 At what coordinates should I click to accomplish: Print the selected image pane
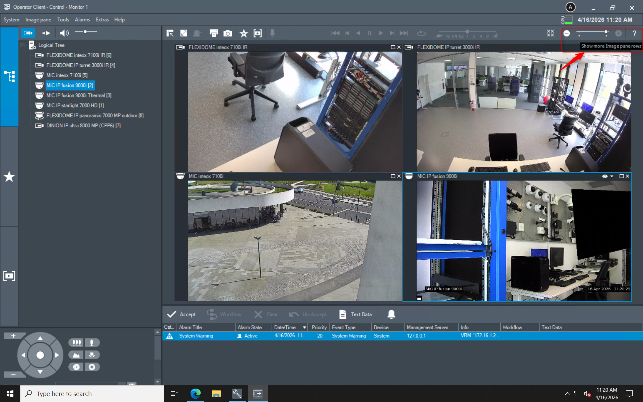(214, 33)
